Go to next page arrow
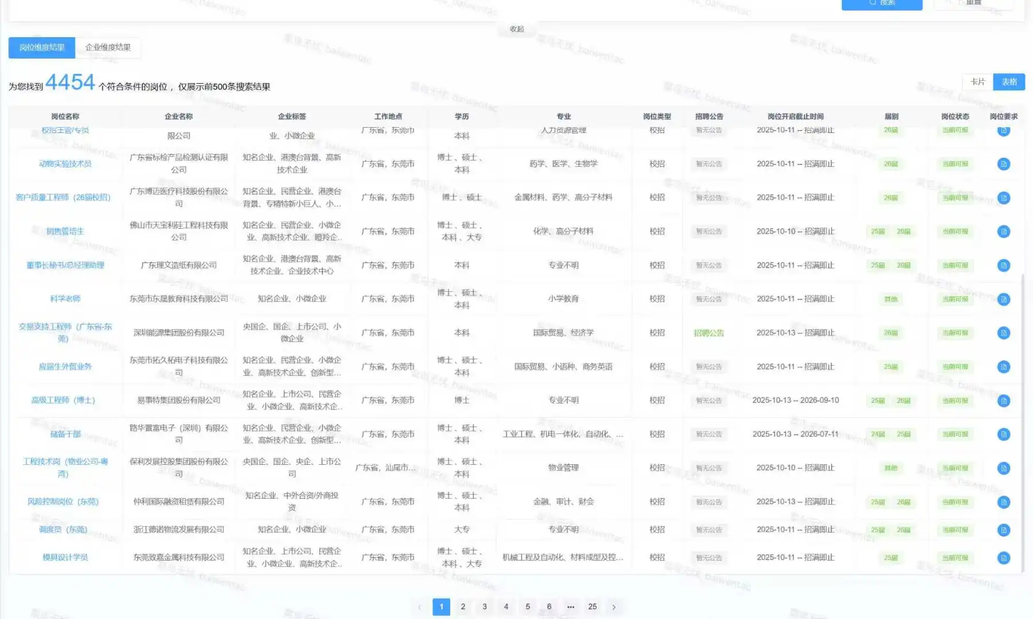The image size is (1033, 619). tap(614, 607)
